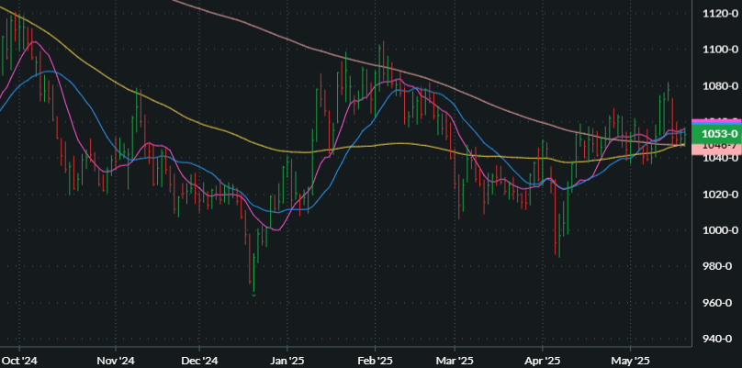This screenshot has height=368, width=742.
Task: Click the Apr '25 date axis label
Action: (542, 361)
